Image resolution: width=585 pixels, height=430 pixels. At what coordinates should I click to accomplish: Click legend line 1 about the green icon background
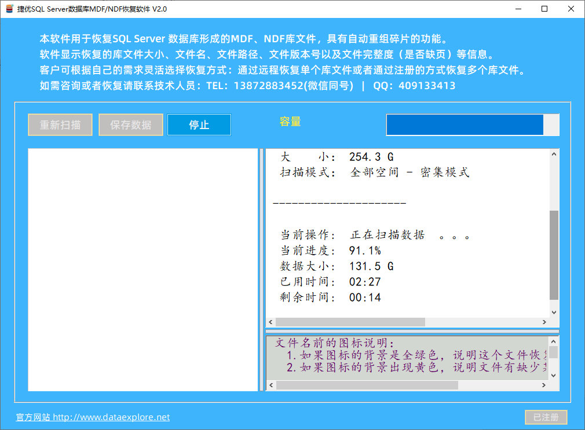(x=416, y=355)
